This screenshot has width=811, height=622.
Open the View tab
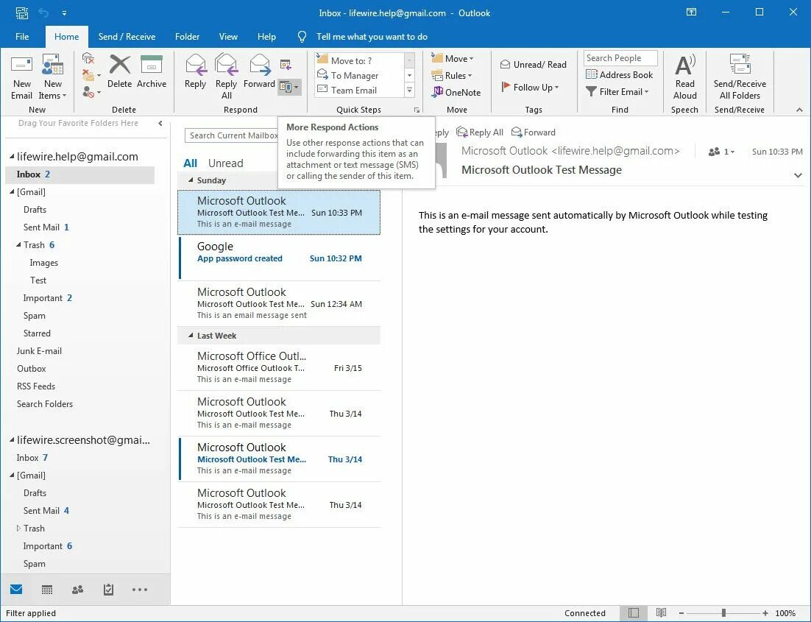pos(228,37)
